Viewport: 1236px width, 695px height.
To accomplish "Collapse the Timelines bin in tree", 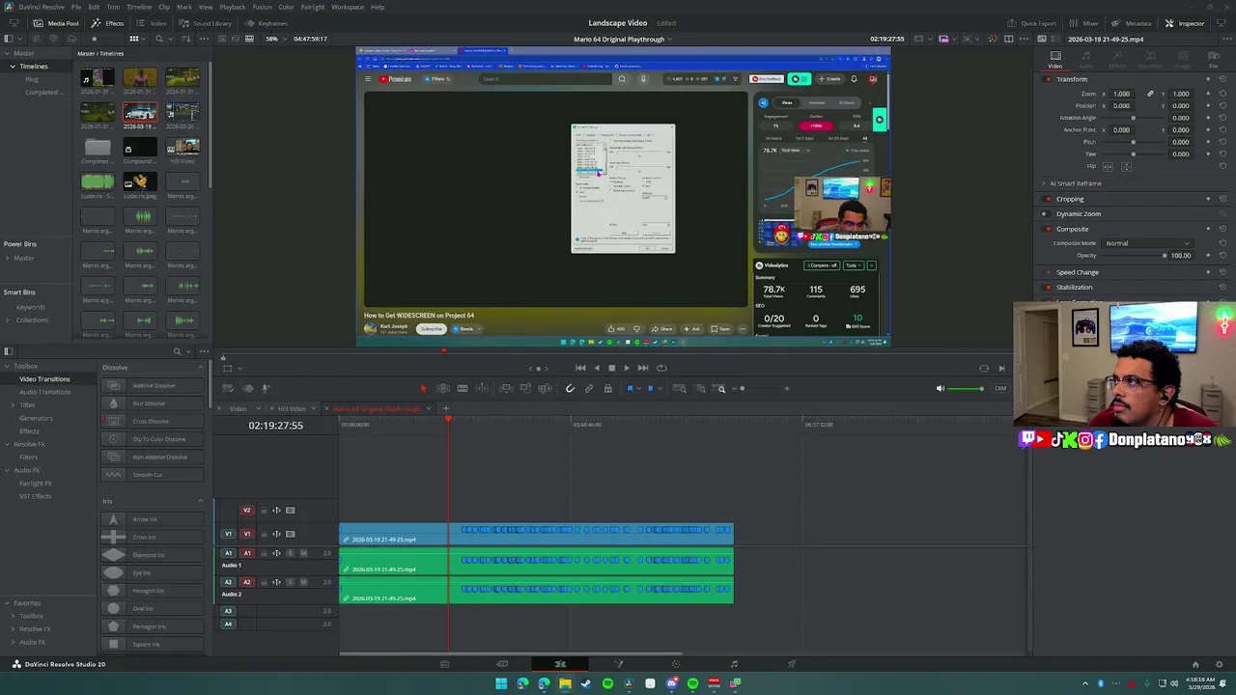I will [13, 67].
